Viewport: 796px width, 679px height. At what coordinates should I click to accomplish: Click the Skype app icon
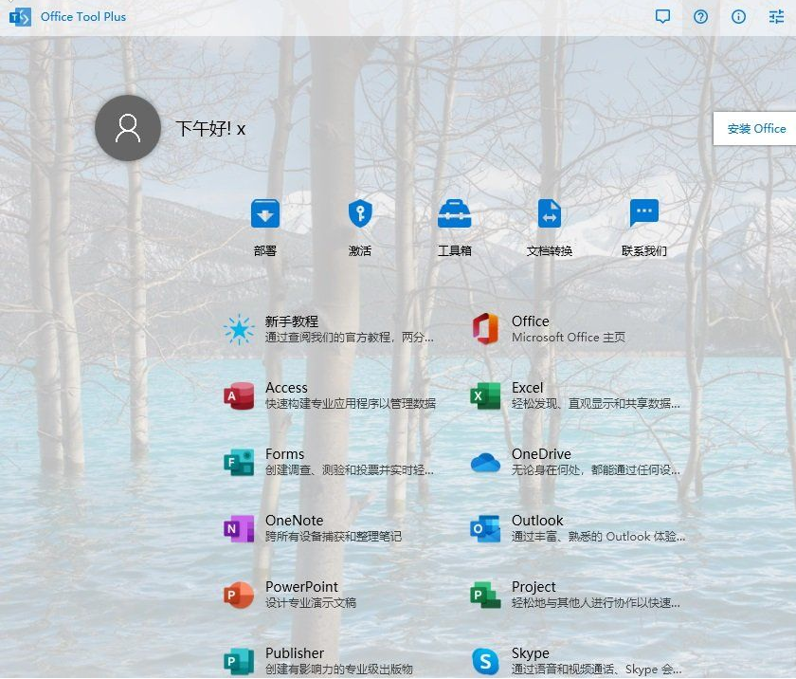[485, 662]
